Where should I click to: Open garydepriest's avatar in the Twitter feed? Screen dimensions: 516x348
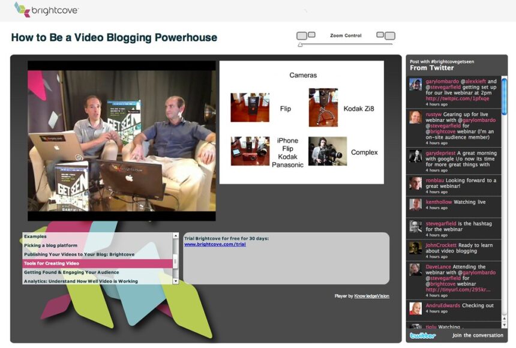416,156
